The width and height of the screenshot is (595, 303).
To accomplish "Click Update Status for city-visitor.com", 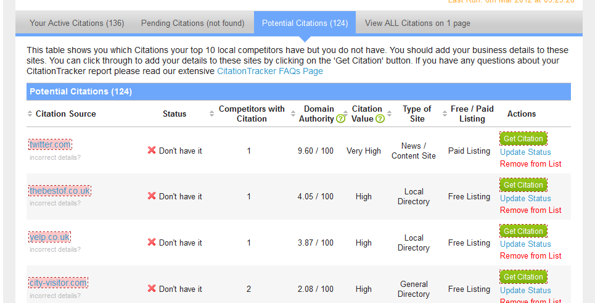I will pos(525,290).
